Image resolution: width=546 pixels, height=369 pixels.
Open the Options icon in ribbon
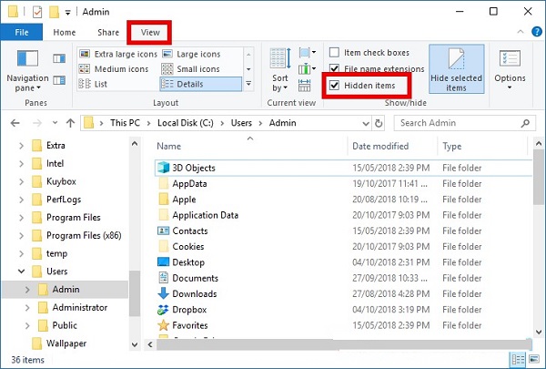[510, 67]
